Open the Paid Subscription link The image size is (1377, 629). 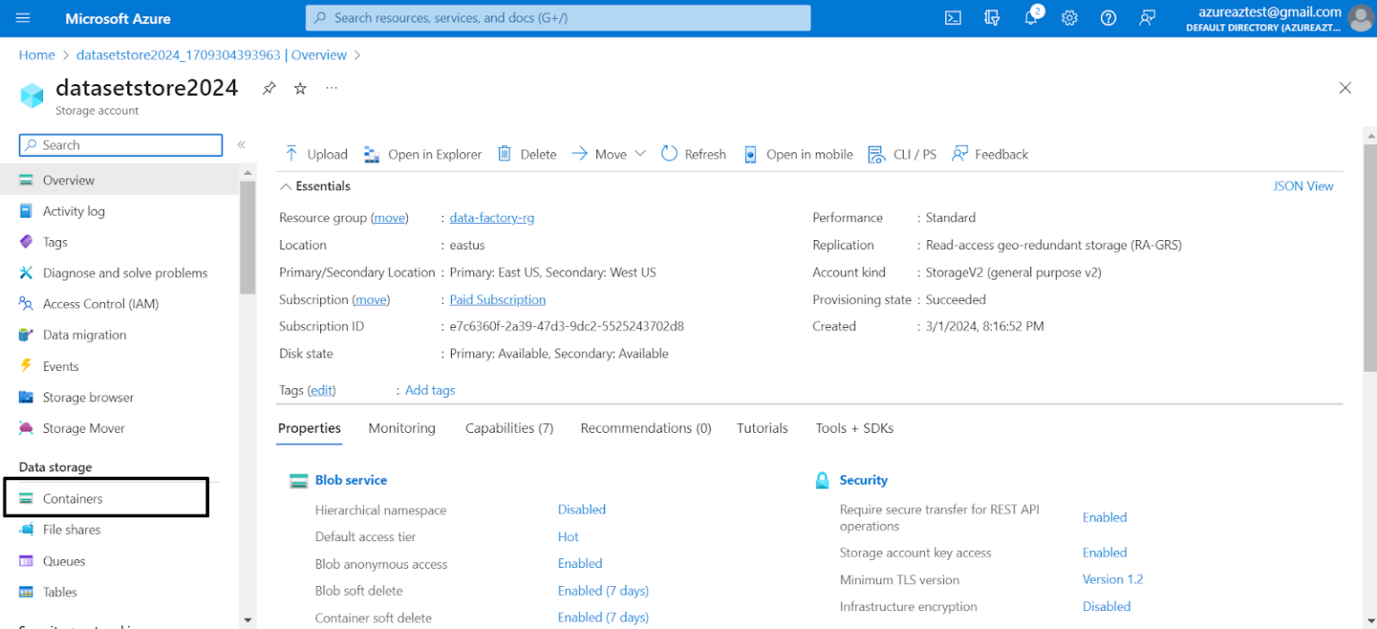coord(498,299)
